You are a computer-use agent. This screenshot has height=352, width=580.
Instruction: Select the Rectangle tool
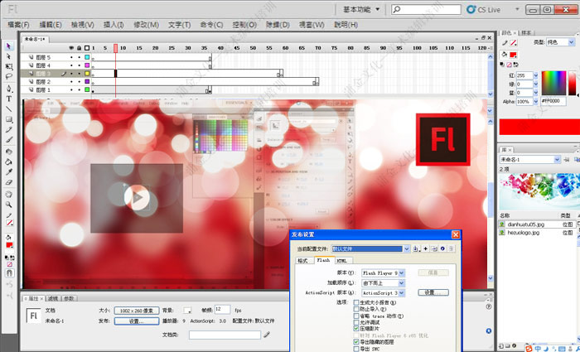(9, 119)
